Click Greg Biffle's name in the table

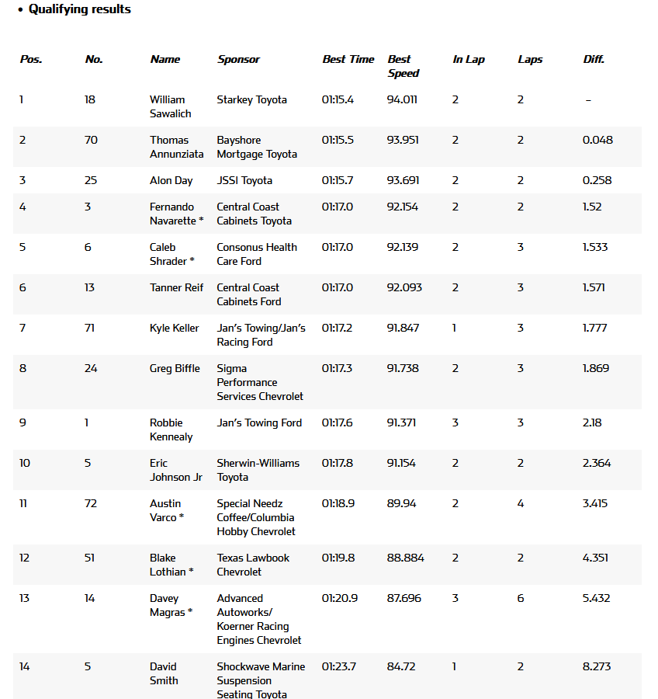[x=175, y=368]
